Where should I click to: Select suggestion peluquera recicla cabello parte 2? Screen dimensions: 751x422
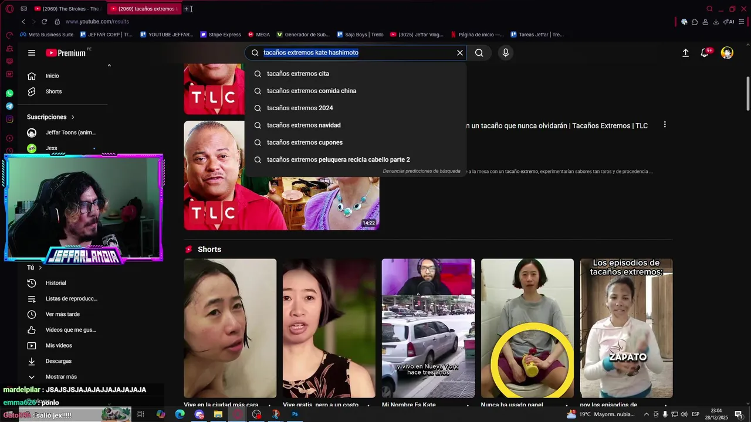click(x=356, y=159)
